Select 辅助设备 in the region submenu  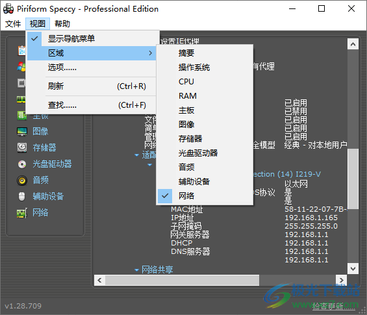coord(205,182)
